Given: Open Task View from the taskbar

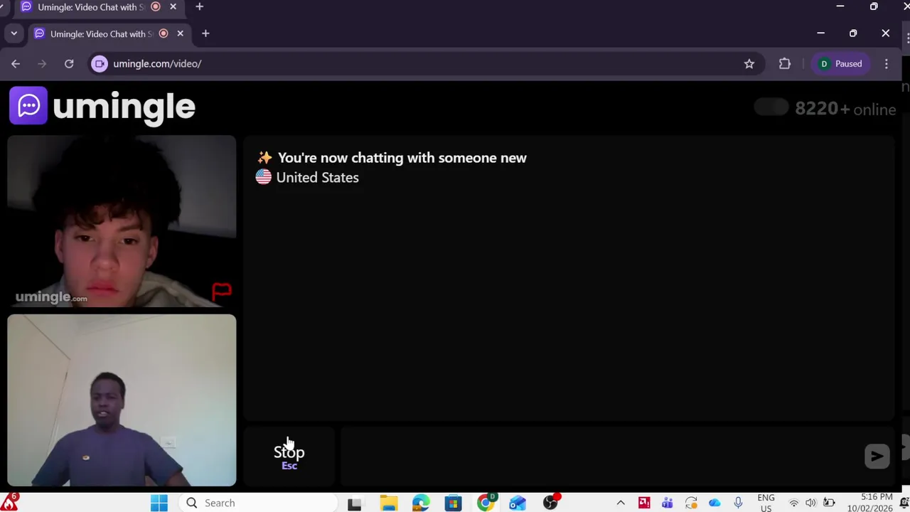Looking at the screenshot, I should coord(354,503).
